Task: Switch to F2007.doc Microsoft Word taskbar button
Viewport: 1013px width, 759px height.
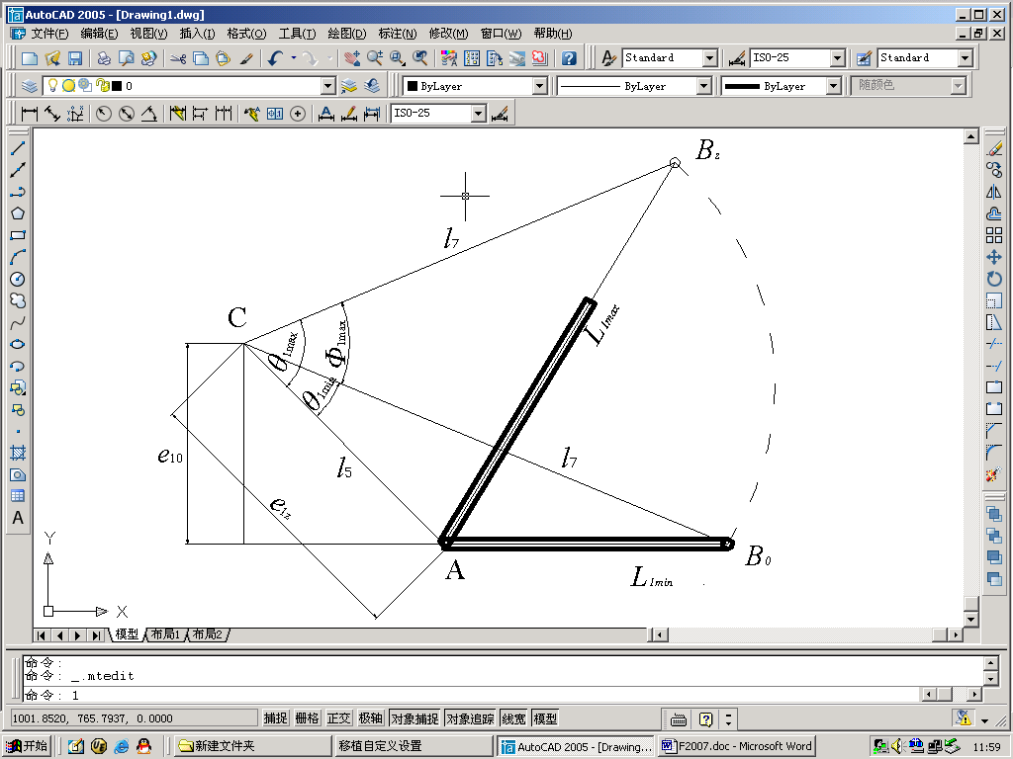Action: [x=737, y=745]
